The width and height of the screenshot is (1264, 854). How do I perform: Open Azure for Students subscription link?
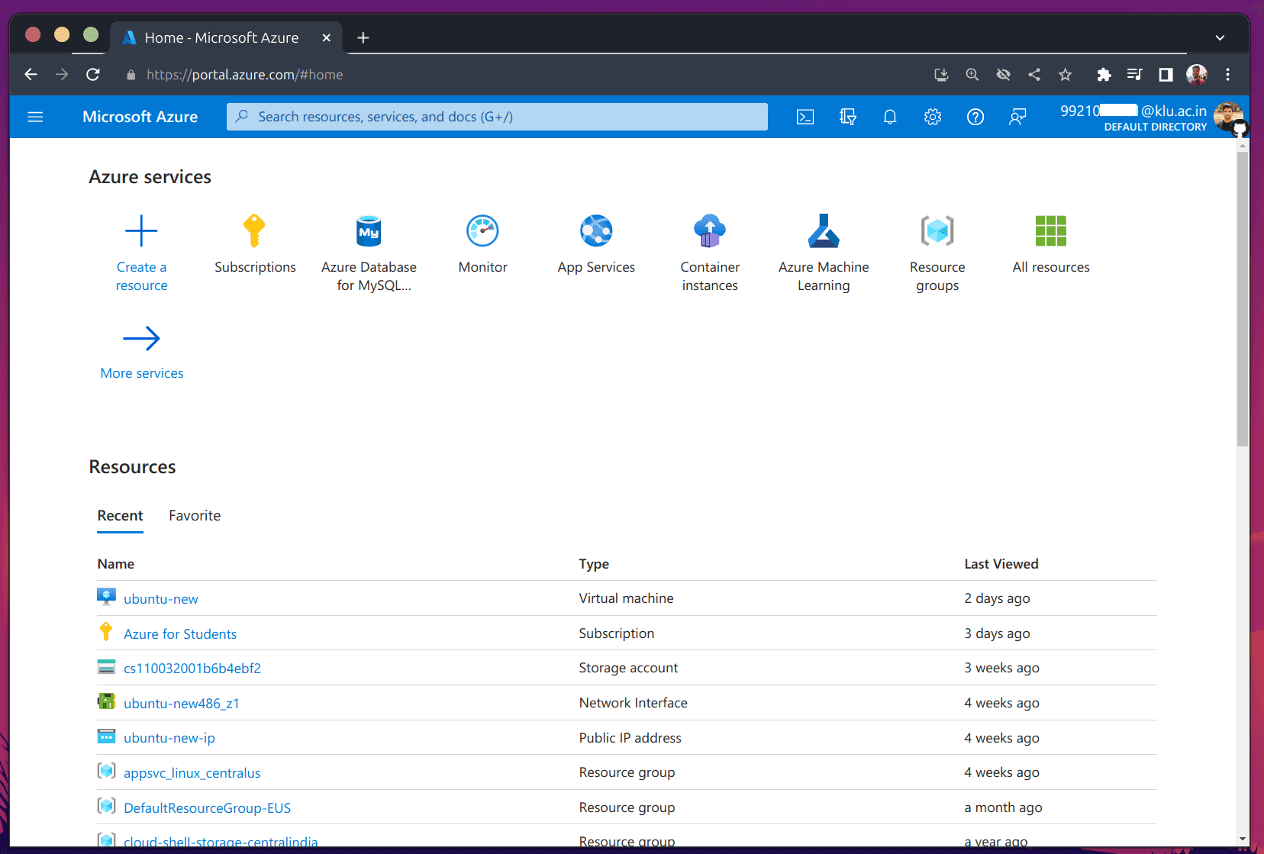point(180,634)
